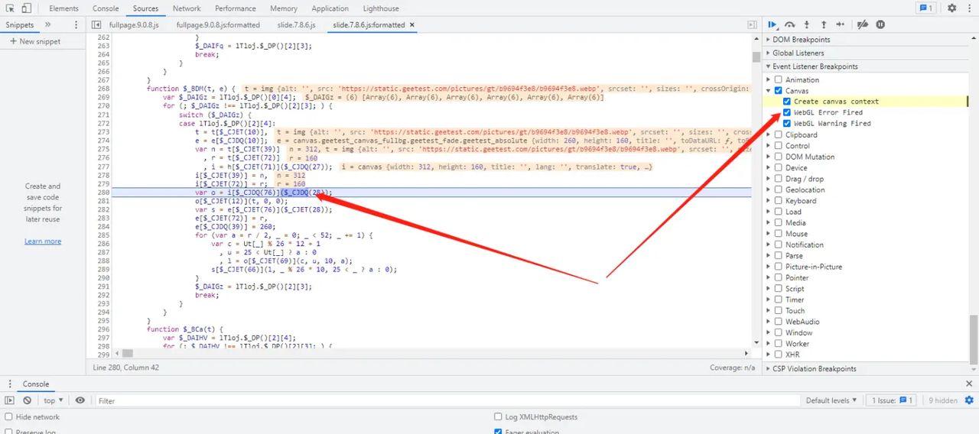The image size is (979, 434).
Task: Click the deactivate breakpoints icon
Action: coord(863,24)
